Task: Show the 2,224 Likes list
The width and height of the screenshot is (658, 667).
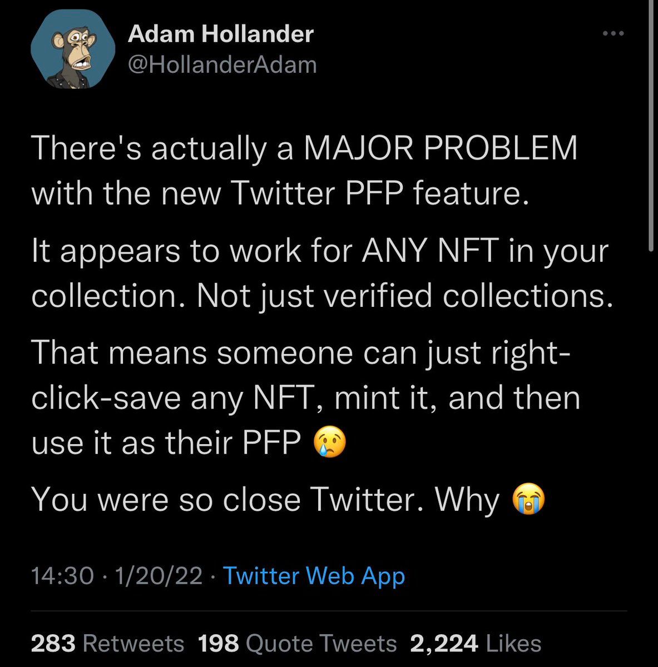Action: point(476,644)
